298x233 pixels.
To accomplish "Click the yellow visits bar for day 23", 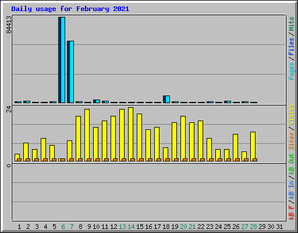I will click(209, 150).
